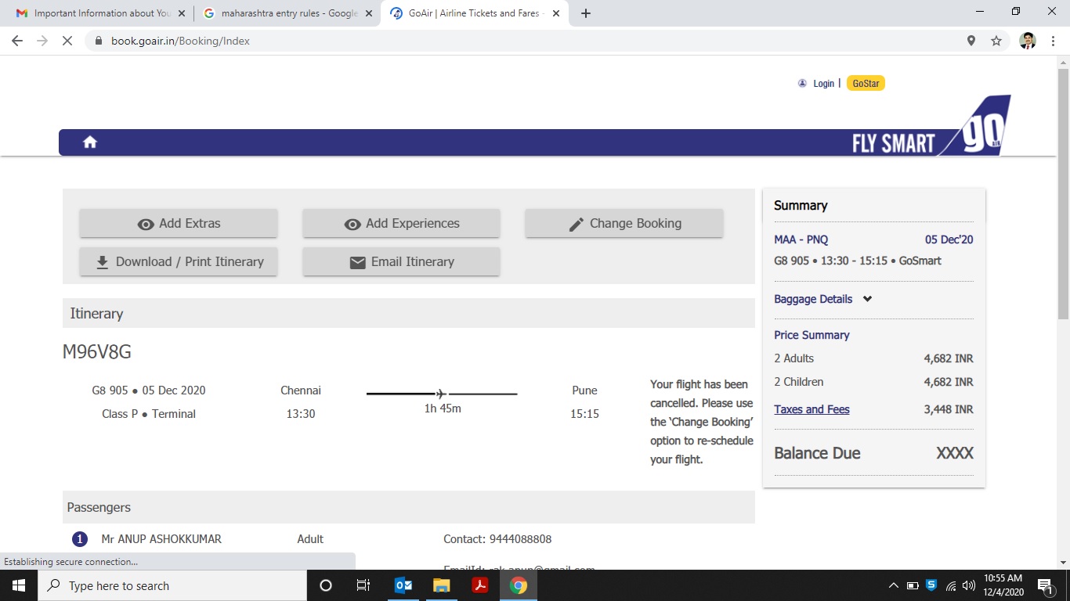Click the location pin icon in address bar
This screenshot has width=1070, height=601.
[971, 41]
